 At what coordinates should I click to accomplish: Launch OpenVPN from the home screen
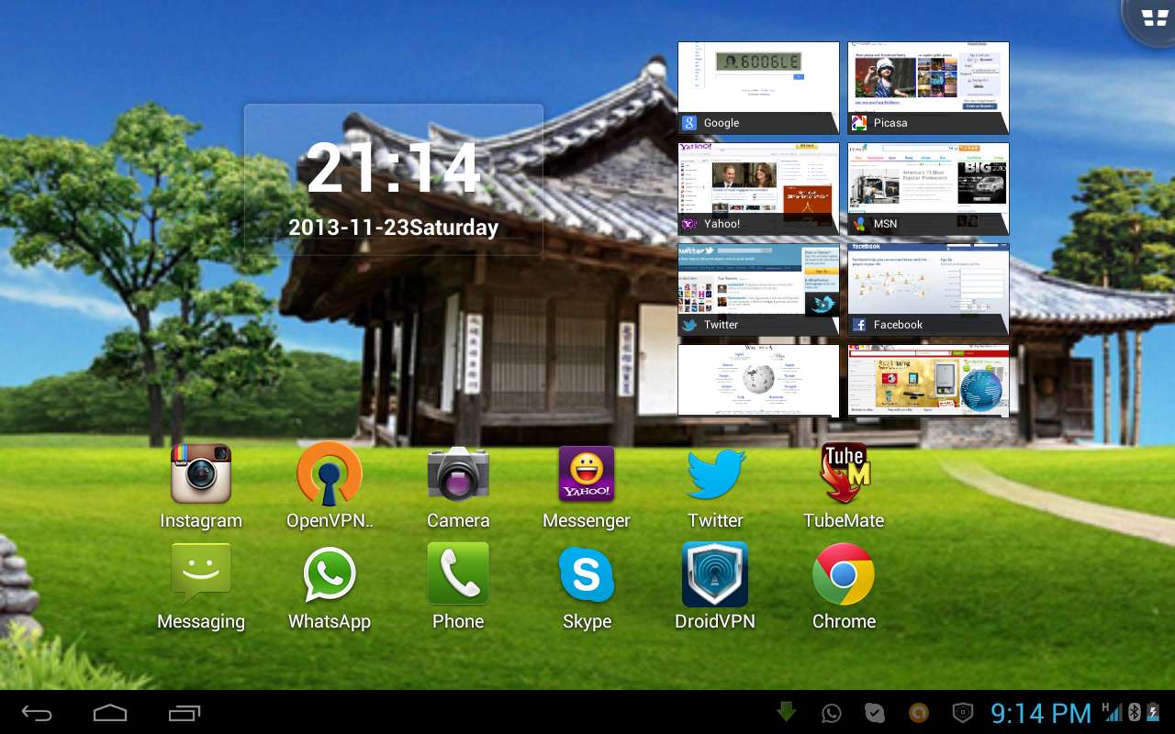pos(330,474)
